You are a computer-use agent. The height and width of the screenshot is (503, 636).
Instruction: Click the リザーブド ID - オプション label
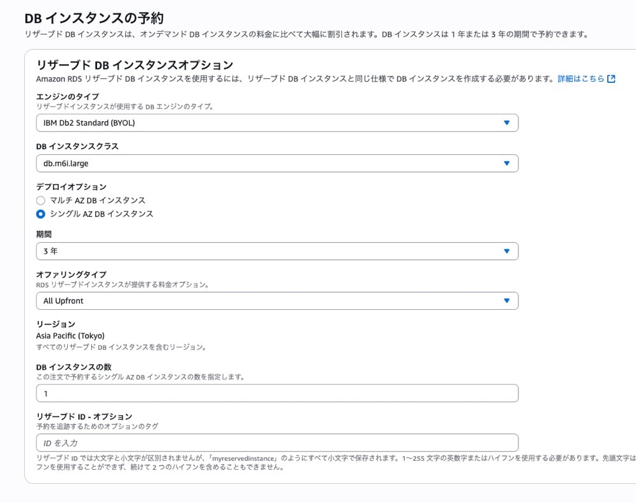click(x=84, y=416)
